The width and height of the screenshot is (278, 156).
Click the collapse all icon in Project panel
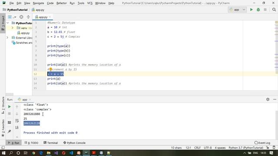coord(28,17)
